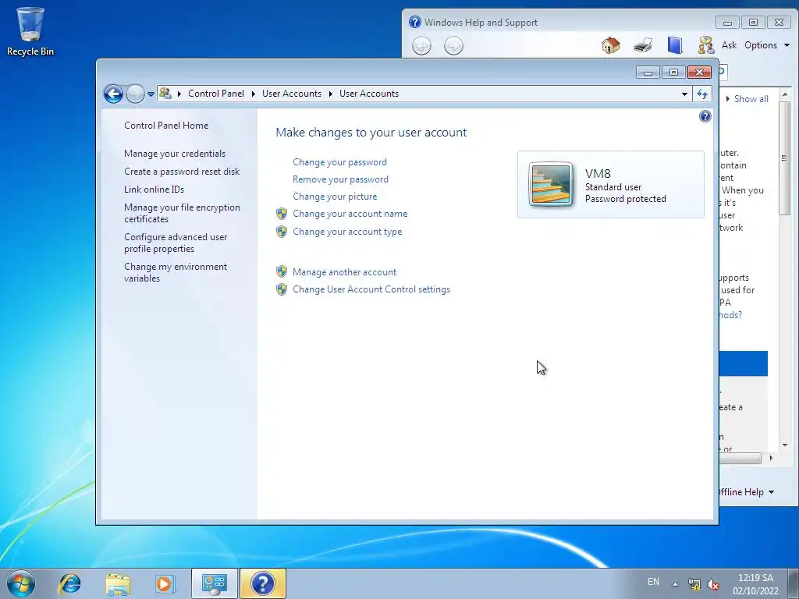
Task: Click the muted volume tray icon
Action: pos(713,584)
